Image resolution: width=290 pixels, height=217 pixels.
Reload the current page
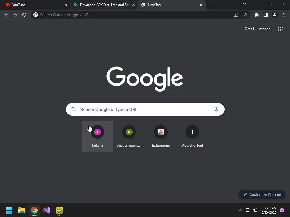pyautogui.click(x=24, y=15)
